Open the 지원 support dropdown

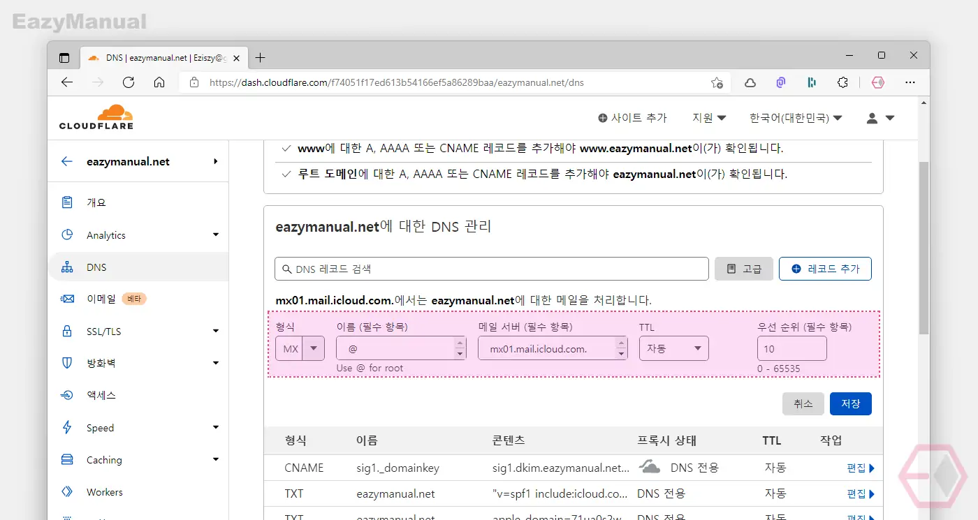709,118
